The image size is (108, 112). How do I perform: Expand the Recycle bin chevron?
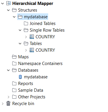coord(3,104)
